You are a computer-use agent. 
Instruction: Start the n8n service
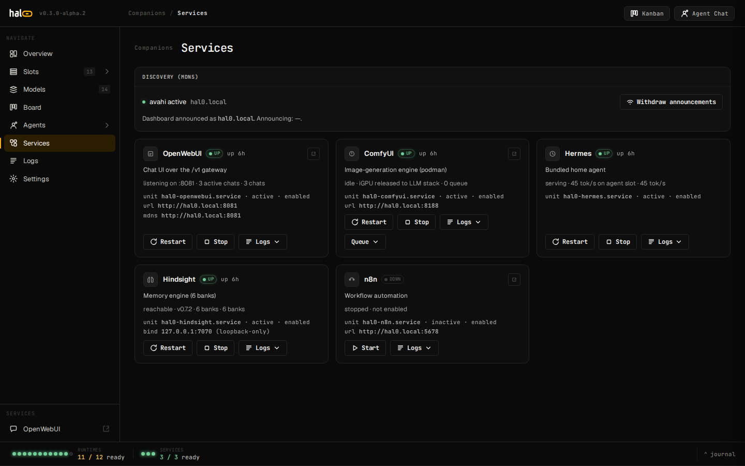[x=365, y=348]
